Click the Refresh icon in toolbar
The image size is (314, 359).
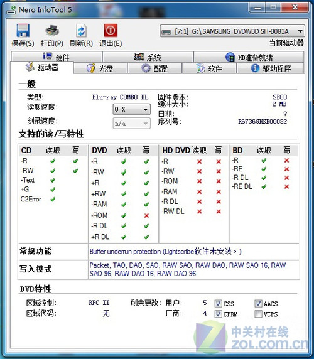tap(81, 31)
